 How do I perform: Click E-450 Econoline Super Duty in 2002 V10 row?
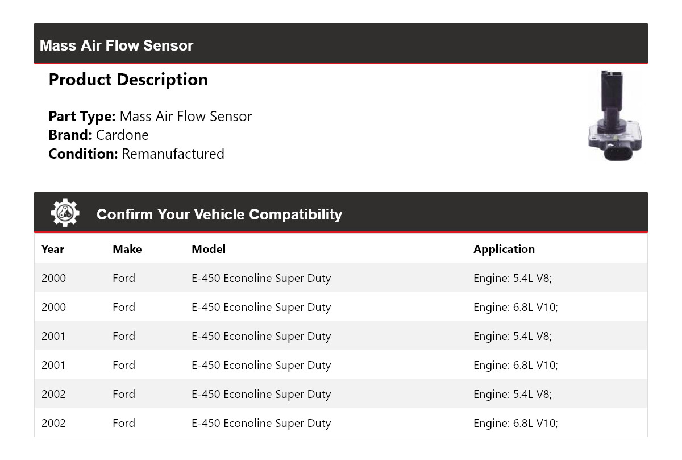click(261, 423)
